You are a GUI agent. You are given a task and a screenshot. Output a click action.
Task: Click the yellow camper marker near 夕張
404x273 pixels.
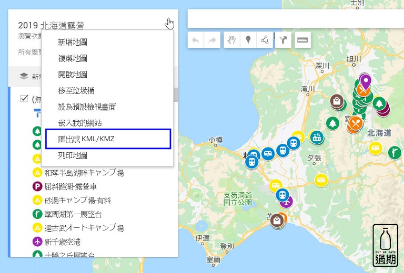[321, 180]
